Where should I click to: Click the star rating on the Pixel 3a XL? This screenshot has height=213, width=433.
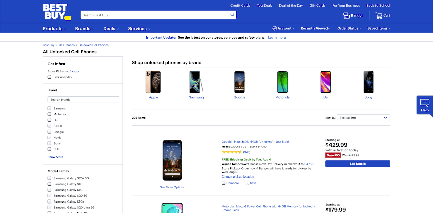(x=231, y=152)
